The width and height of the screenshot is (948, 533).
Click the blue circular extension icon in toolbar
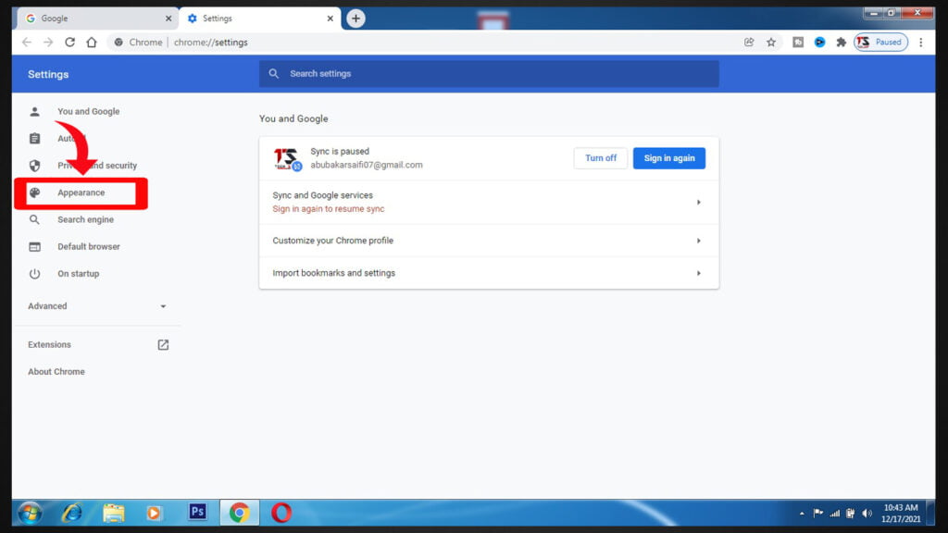click(x=819, y=43)
